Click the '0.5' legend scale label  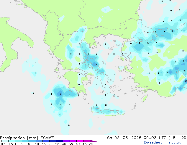tap(10, 144)
